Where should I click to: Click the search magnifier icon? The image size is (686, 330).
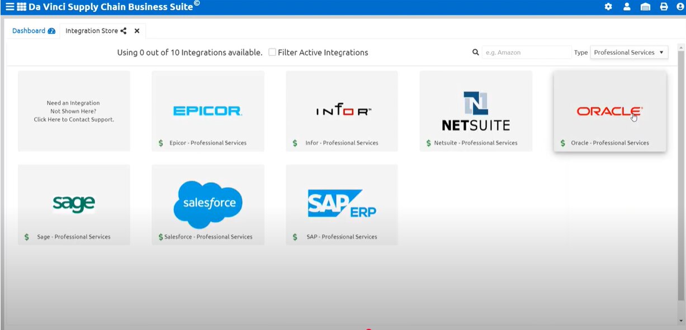[476, 52]
